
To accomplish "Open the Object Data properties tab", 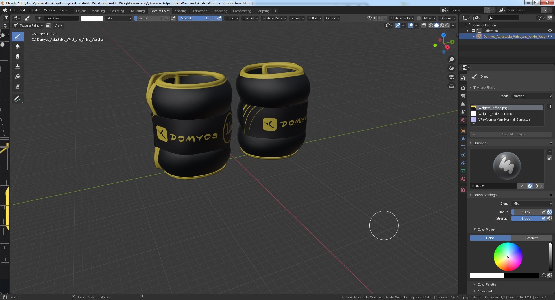I will tap(463, 171).
